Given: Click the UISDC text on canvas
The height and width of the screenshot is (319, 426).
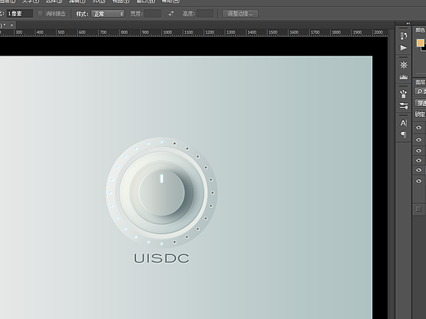Looking at the screenshot, I should point(161,258).
